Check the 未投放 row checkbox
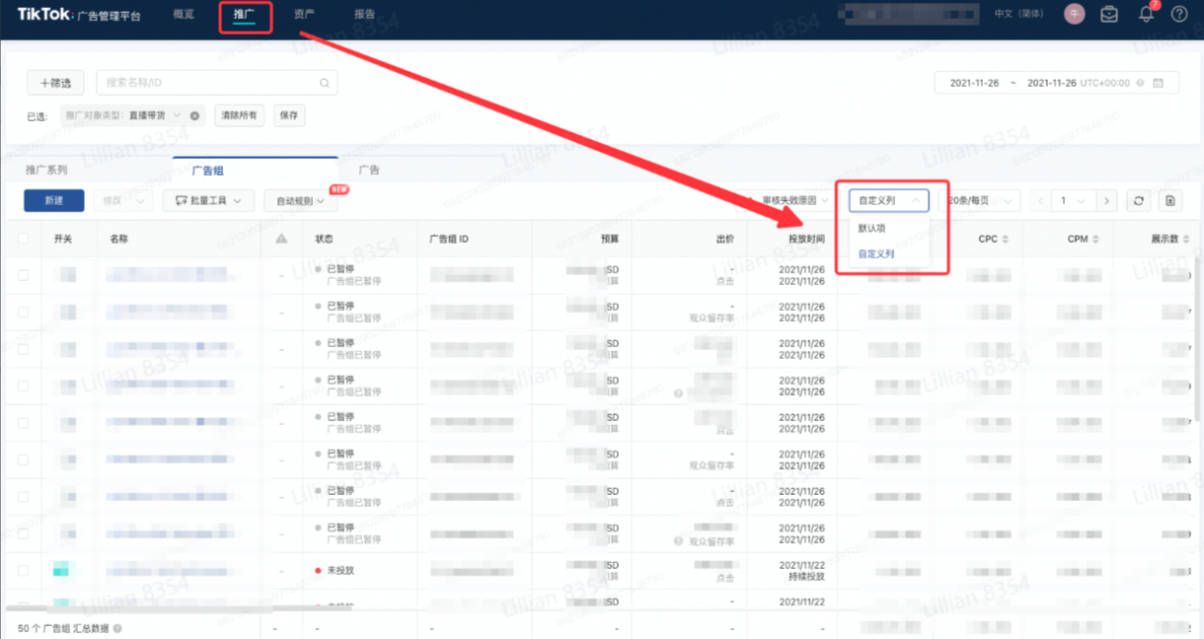The width and height of the screenshot is (1204, 639). pos(23,570)
